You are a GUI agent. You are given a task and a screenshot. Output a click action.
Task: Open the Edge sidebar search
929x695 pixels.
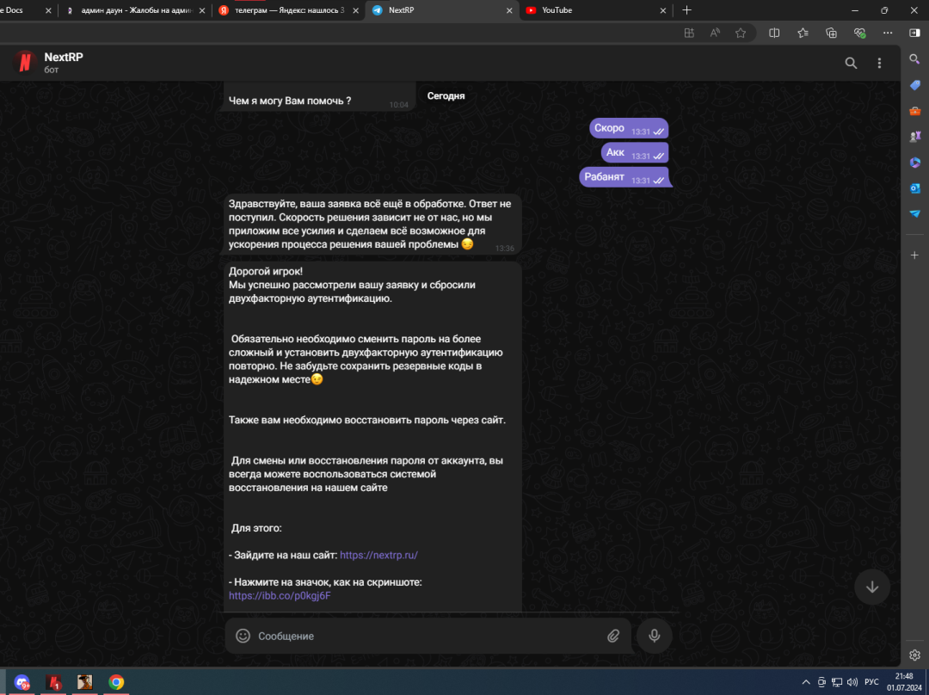click(x=914, y=59)
